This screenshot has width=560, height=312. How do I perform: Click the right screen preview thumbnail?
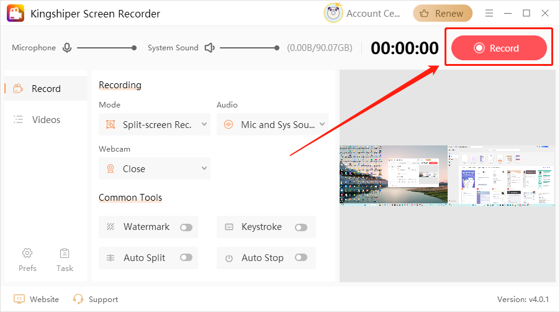pos(502,176)
